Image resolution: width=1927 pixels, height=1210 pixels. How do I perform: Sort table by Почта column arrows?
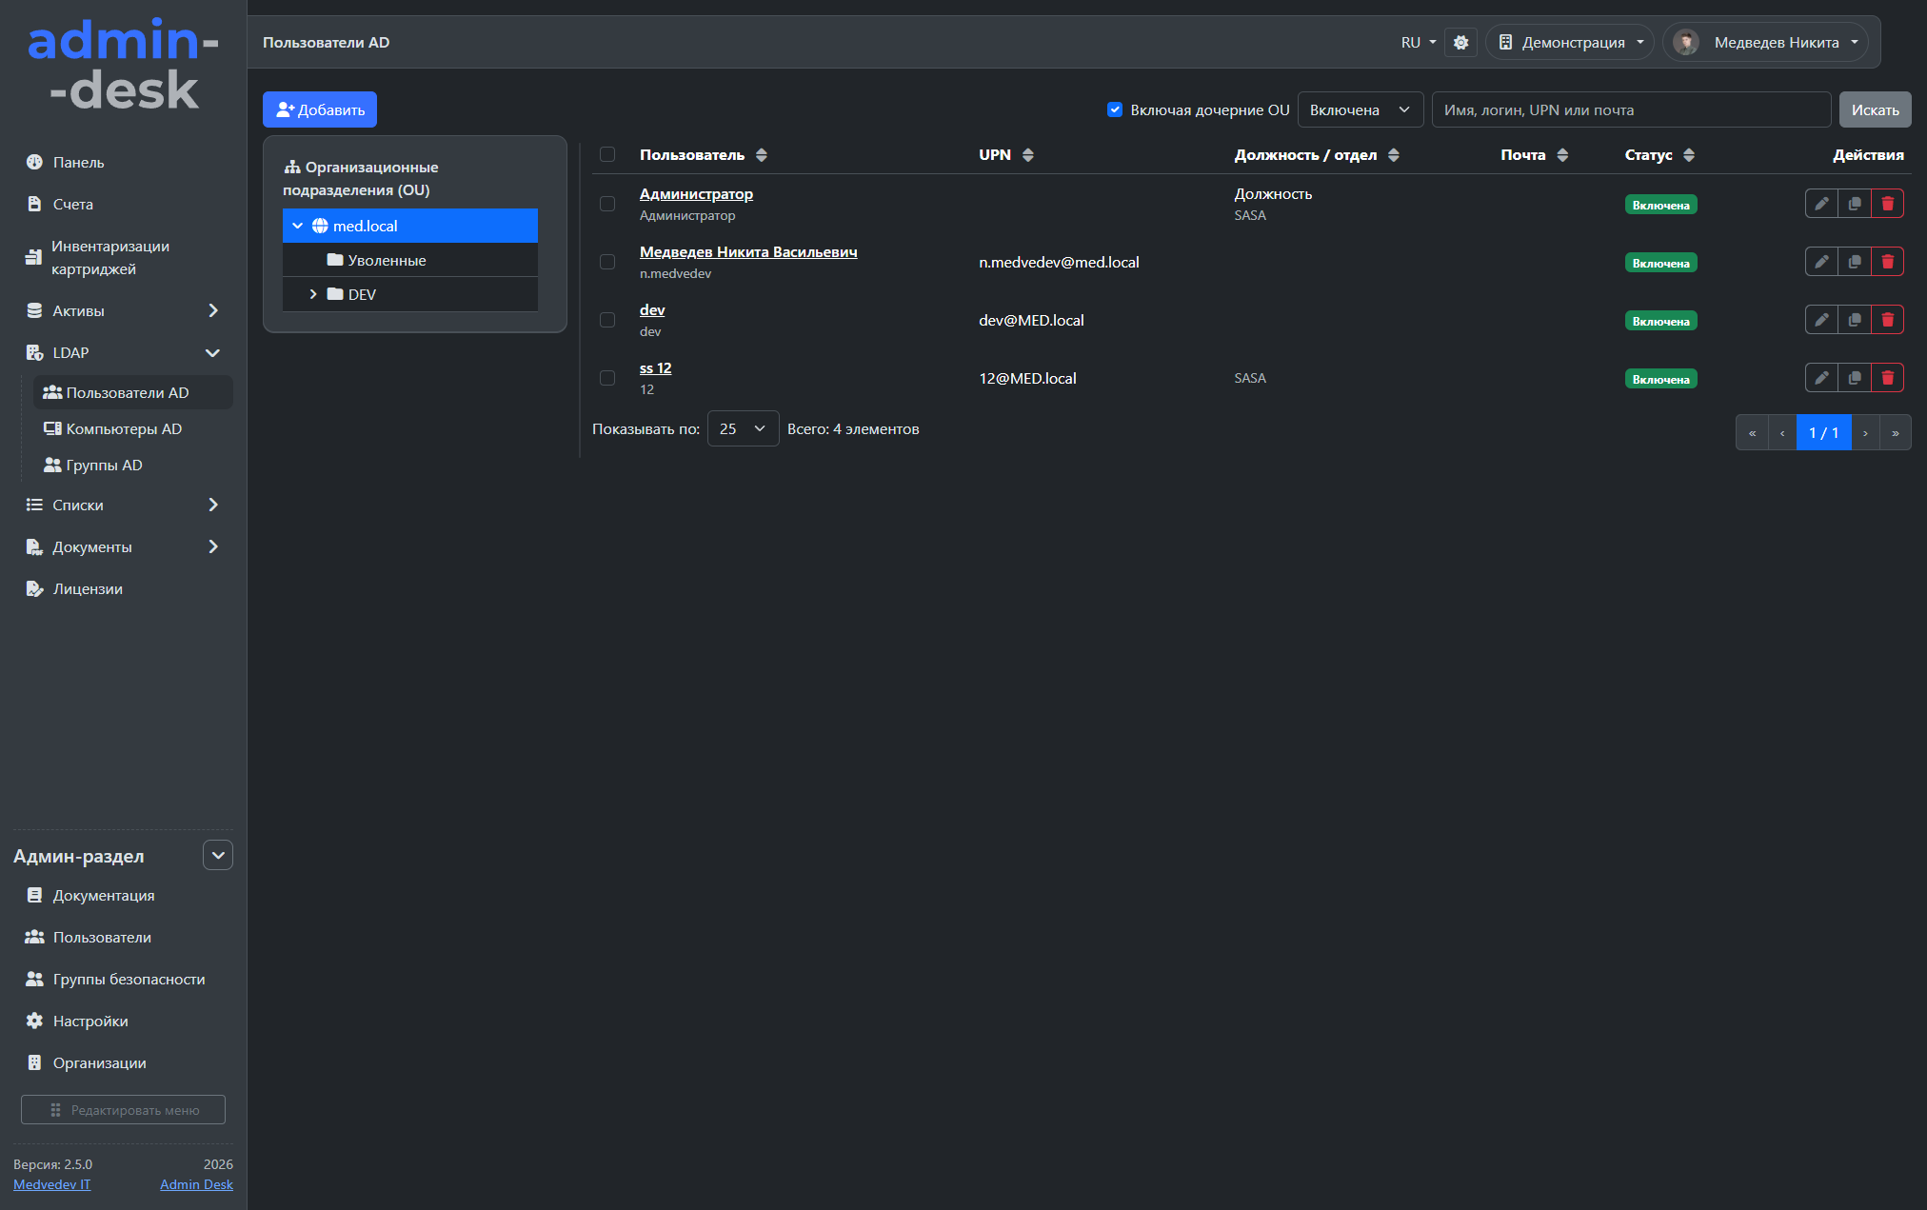click(x=1561, y=155)
